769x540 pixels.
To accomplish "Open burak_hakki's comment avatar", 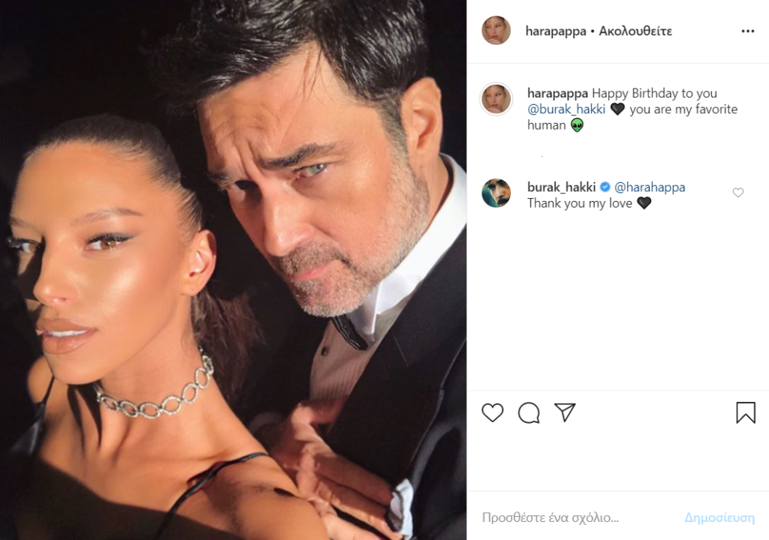I will click(496, 193).
